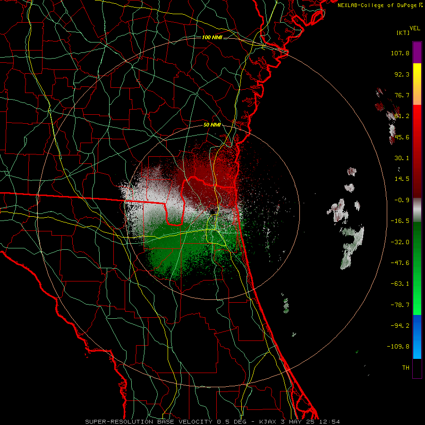
Task: Select the -0.9 scale value
Action: tap(402, 200)
